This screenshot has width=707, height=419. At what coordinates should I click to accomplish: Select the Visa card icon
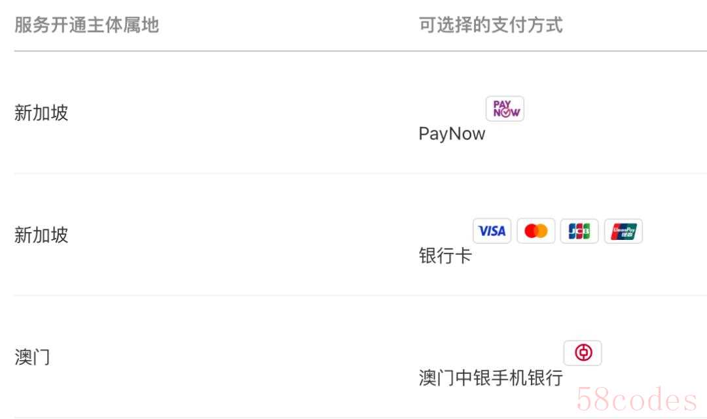[492, 231]
